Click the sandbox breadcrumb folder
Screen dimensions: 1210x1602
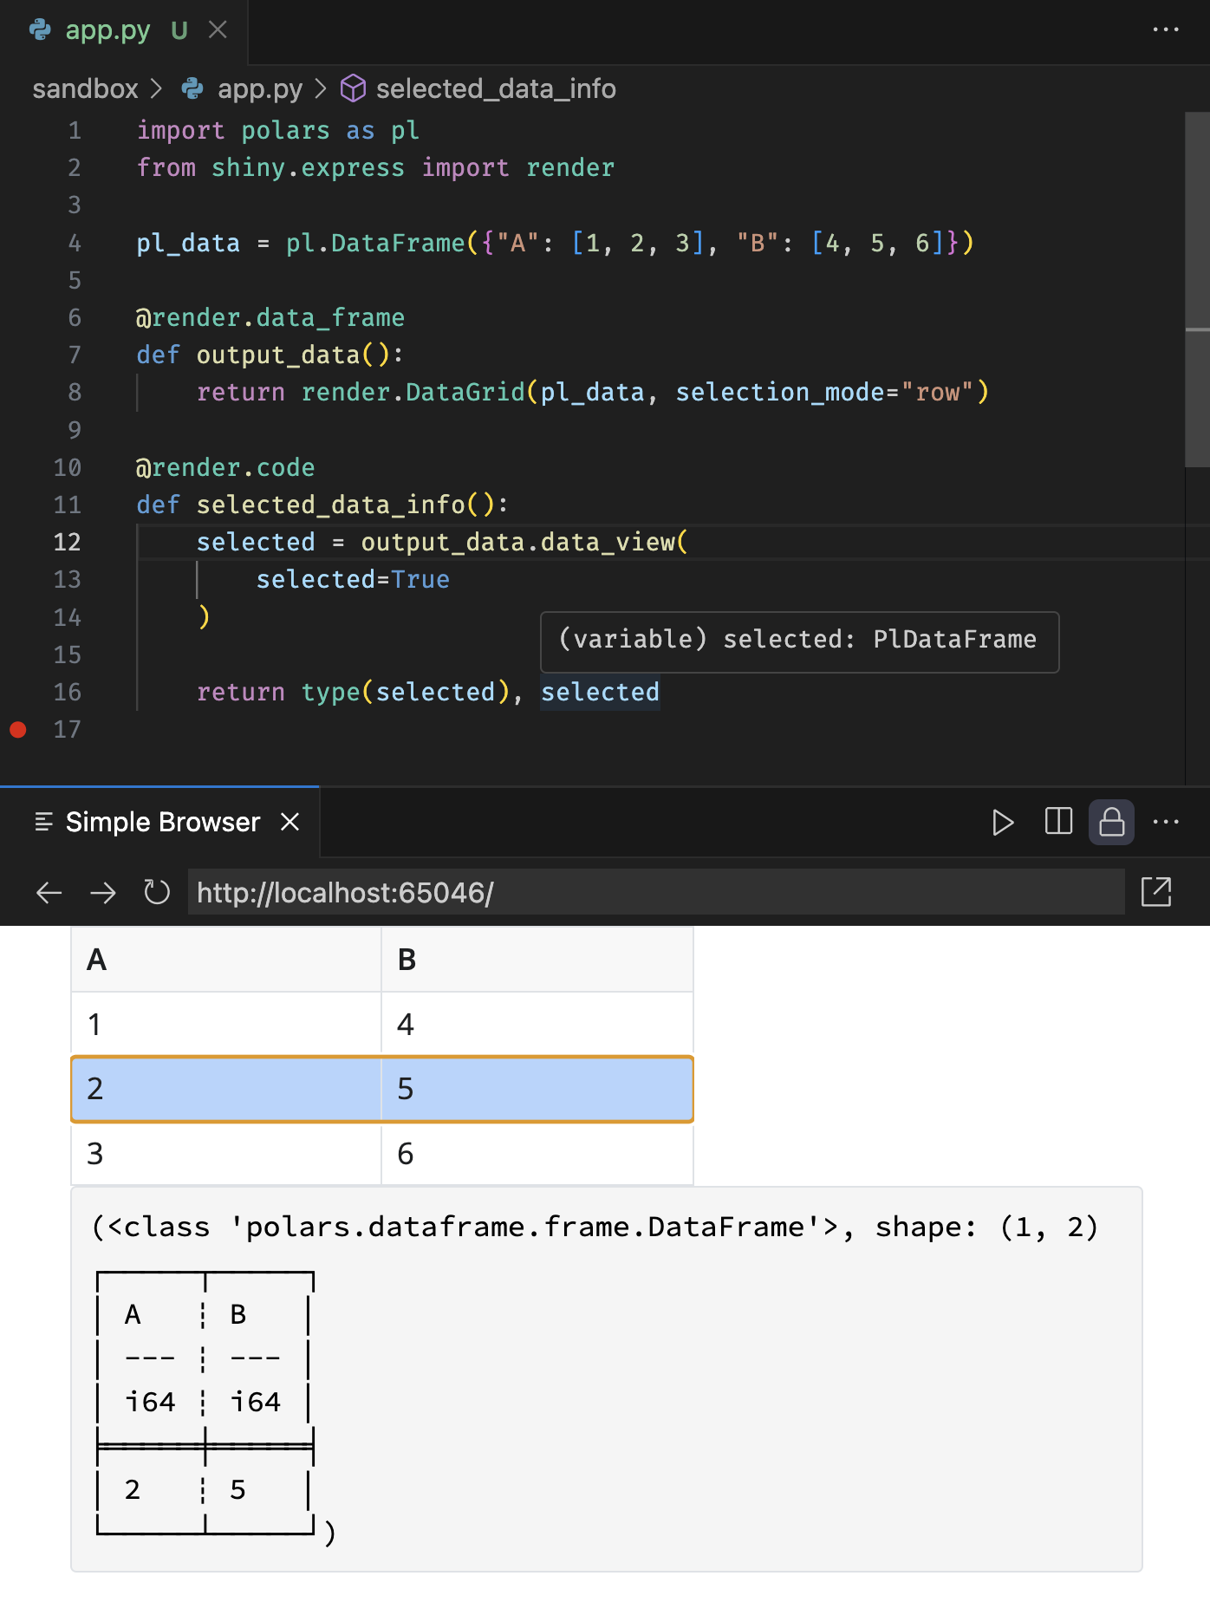click(85, 88)
